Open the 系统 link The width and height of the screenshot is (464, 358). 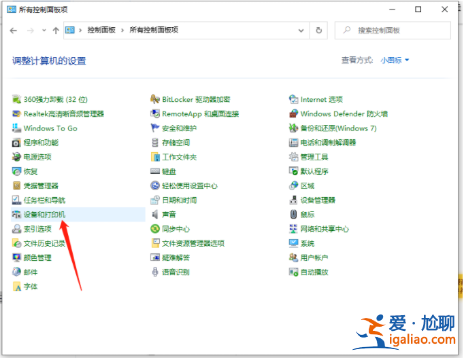click(x=308, y=243)
